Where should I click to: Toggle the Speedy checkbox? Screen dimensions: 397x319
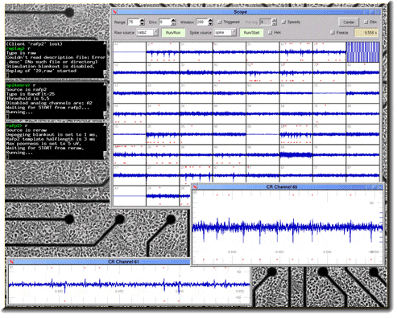point(283,22)
